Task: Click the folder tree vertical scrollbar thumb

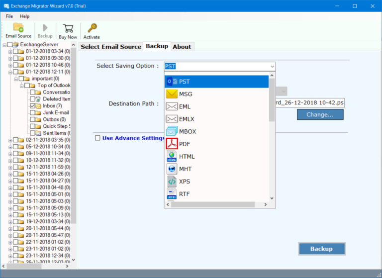Action: pyautogui.click(x=73, y=135)
